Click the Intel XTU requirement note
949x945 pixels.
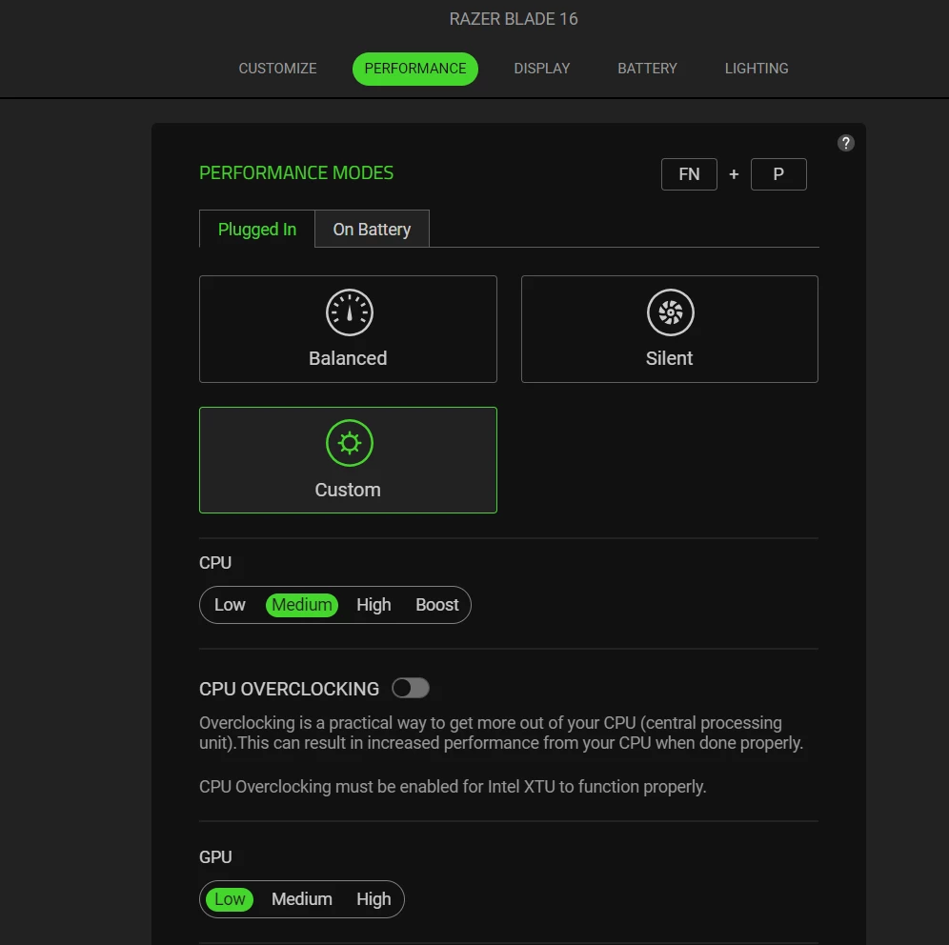point(453,787)
